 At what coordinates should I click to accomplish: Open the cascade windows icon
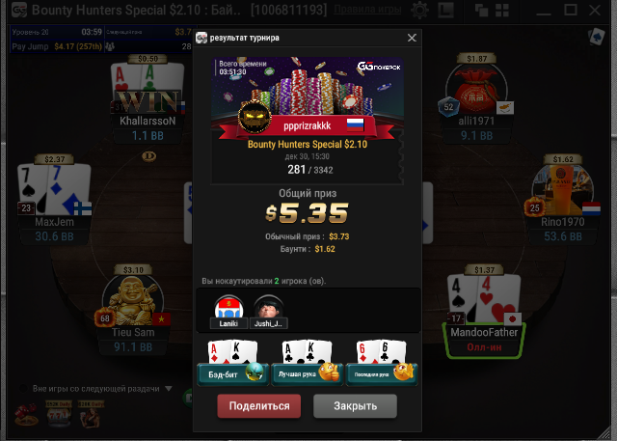tap(481, 11)
